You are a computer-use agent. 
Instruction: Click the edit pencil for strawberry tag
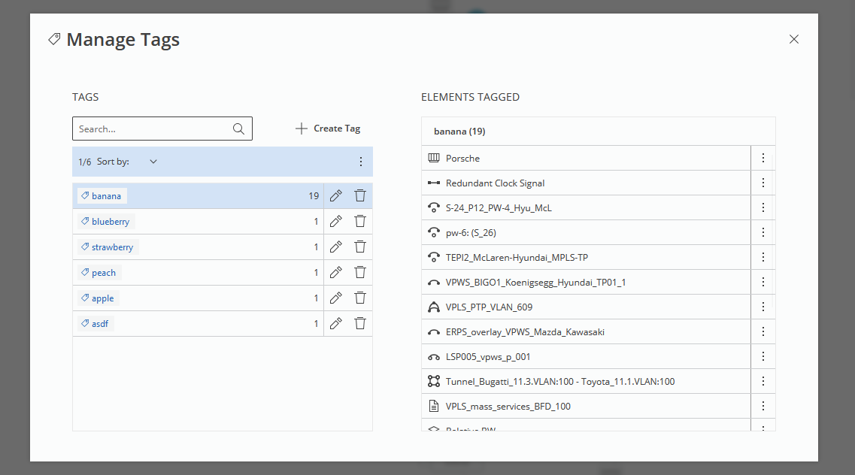pos(336,247)
